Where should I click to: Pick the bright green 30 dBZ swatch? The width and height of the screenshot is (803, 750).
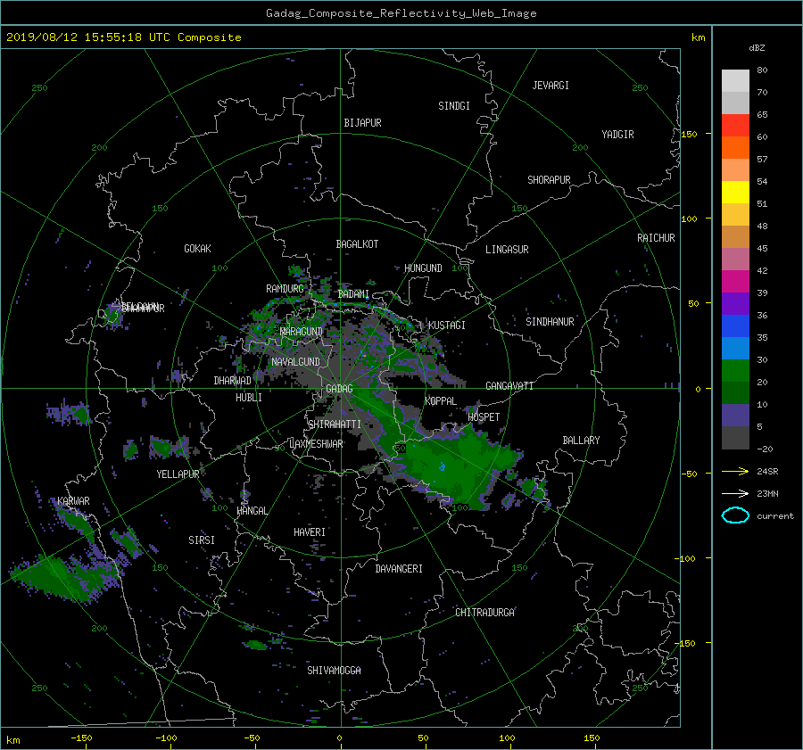coord(735,370)
